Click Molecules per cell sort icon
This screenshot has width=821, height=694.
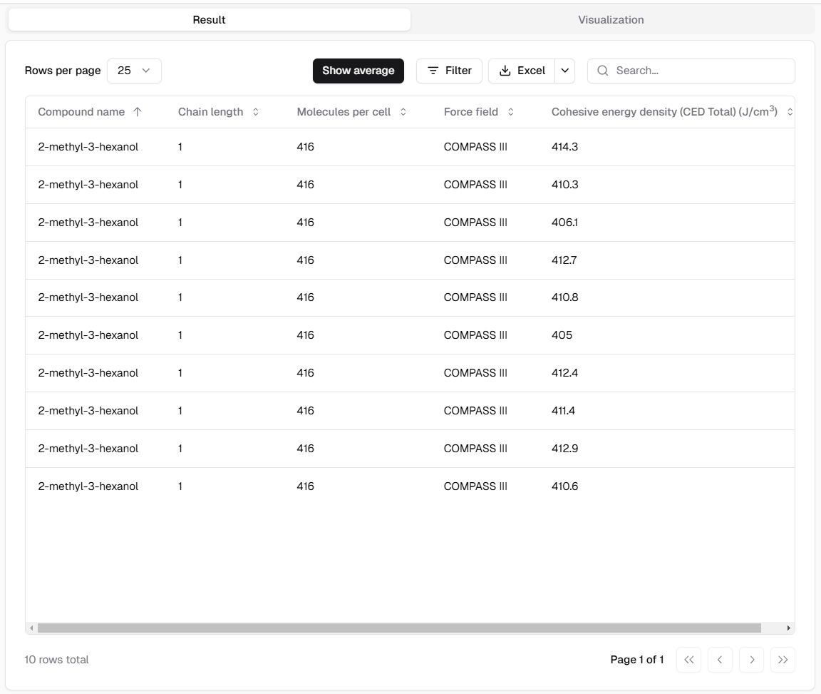click(x=403, y=112)
